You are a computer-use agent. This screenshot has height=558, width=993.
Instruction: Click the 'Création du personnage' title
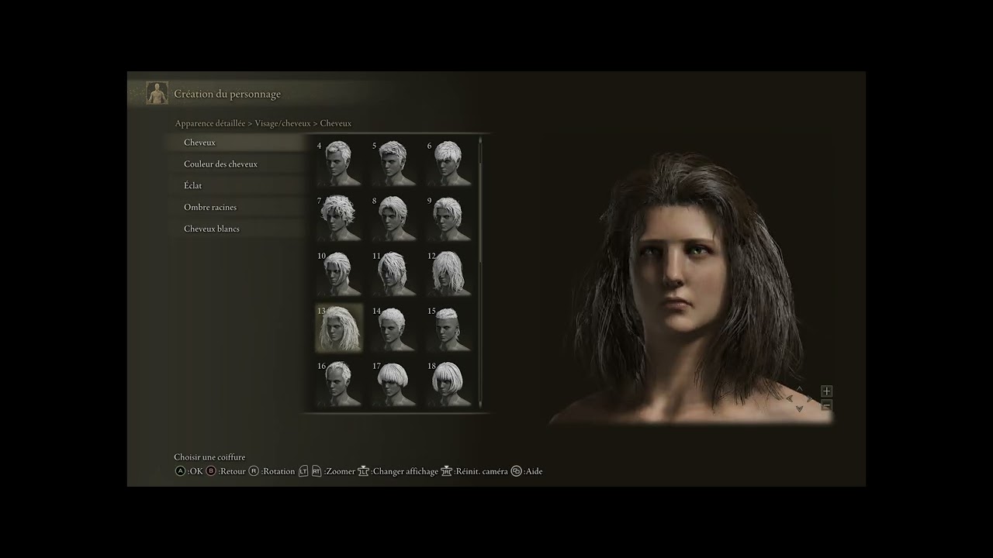pyautogui.click(x=227, y=94)
